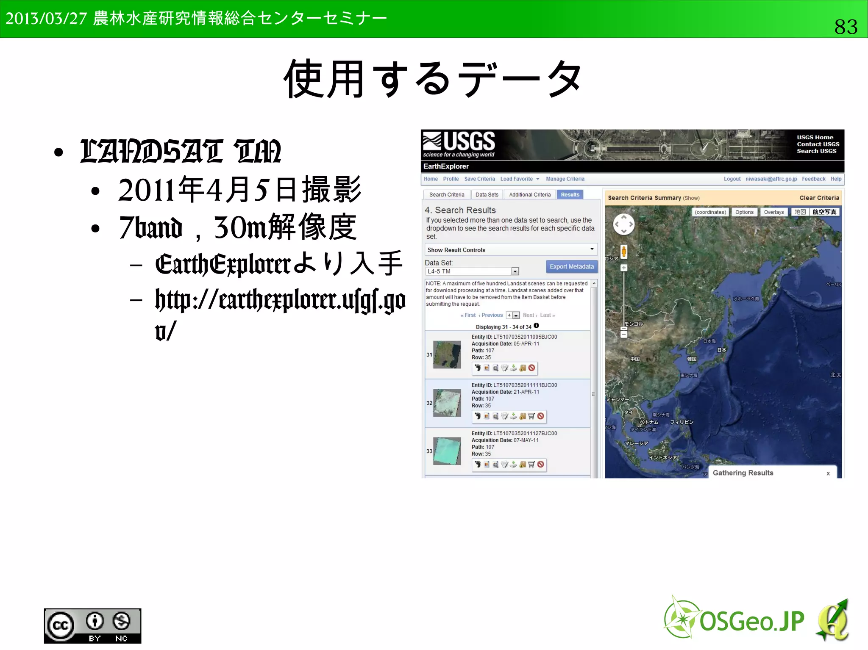The width and height of the screenshot is (868, 650).
Task: Go to the First results page
Action: pos(468,315)
